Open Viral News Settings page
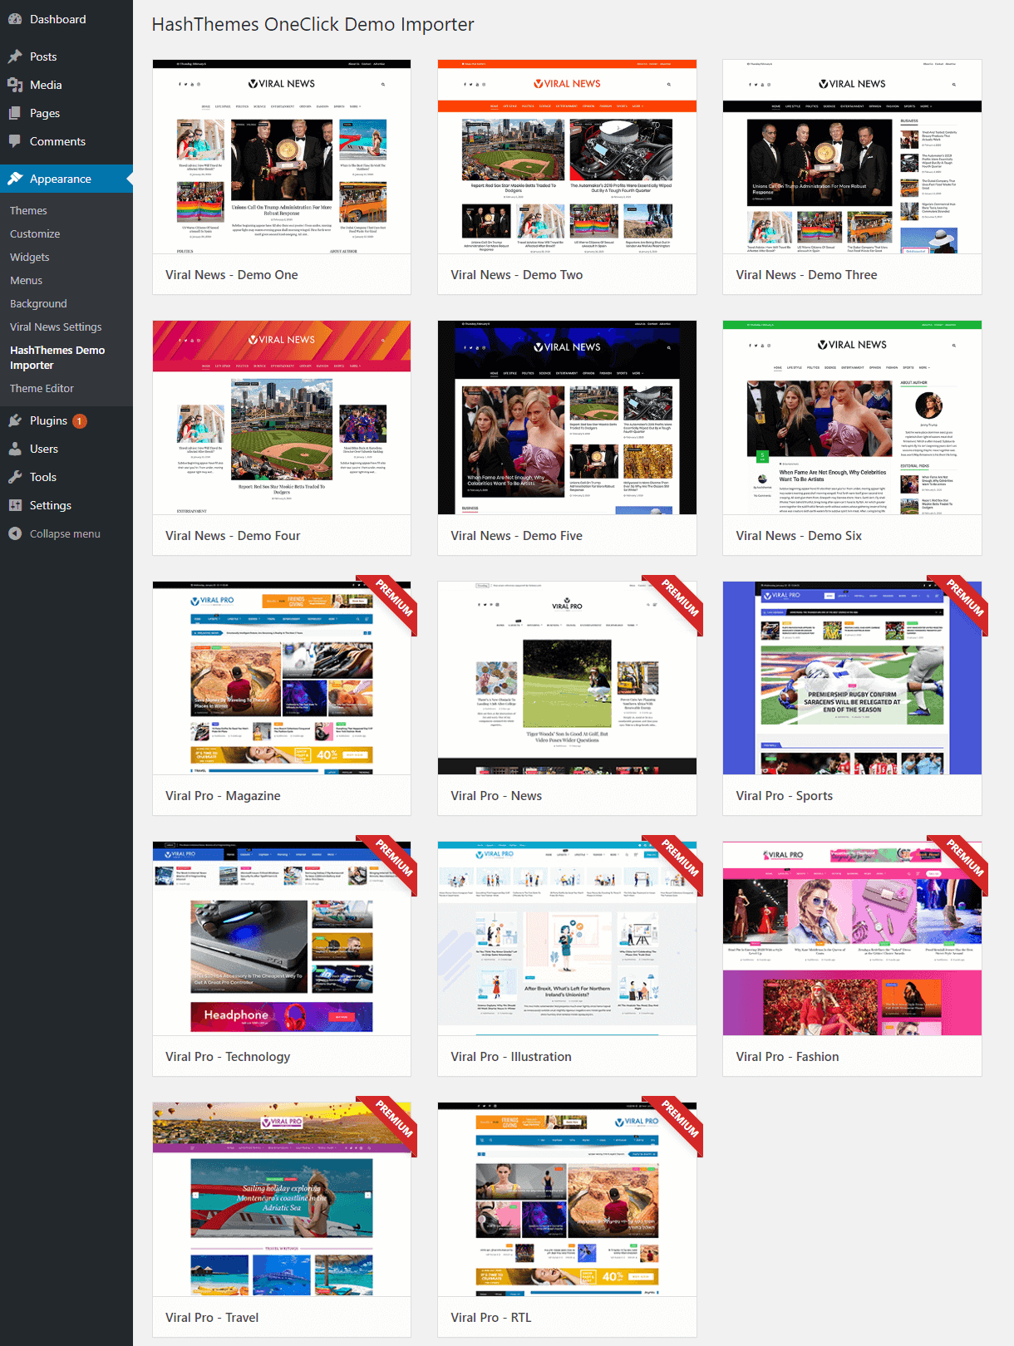Viewport: 1014px width, 1346px height. coord(56,327)
